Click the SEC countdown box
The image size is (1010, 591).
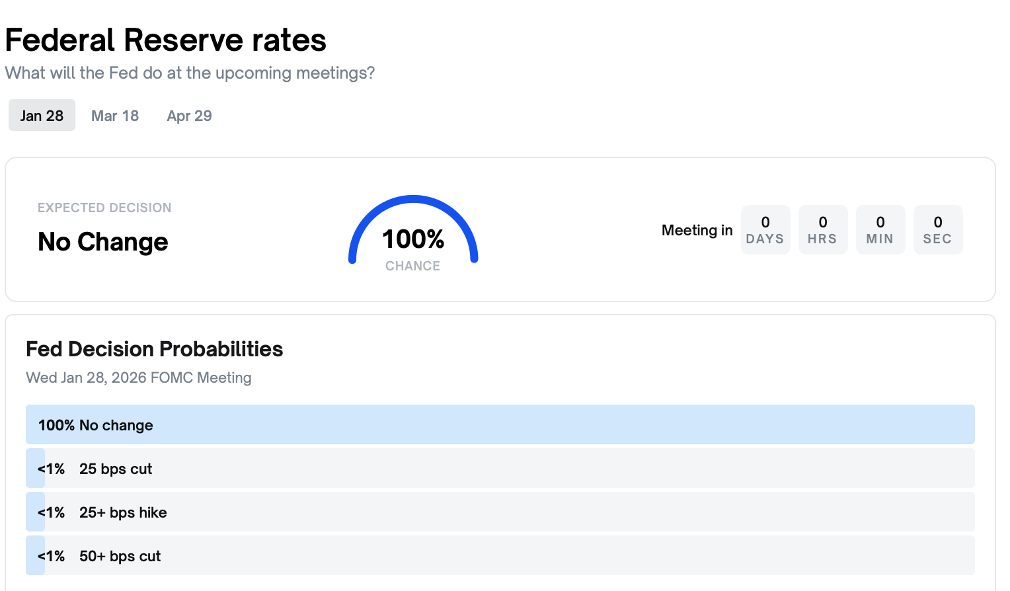click(x=937, y=229)
